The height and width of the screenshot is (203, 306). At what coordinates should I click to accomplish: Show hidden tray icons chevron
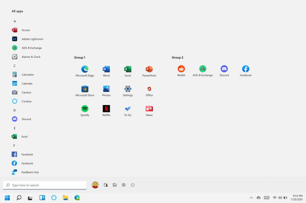(251, 198)
